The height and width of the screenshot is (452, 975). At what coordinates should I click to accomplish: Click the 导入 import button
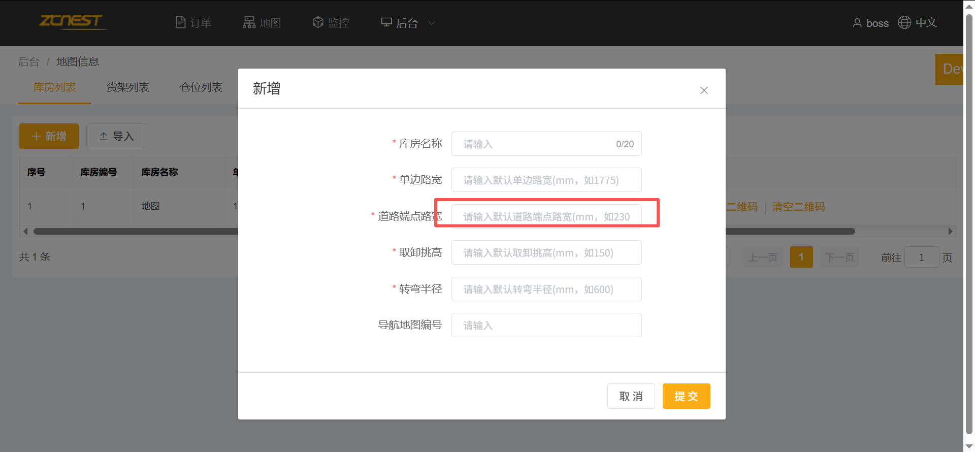(x=116, y=137)
